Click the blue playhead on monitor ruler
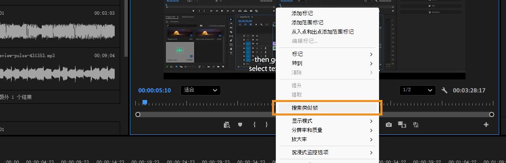 click(x=145, y=103)
